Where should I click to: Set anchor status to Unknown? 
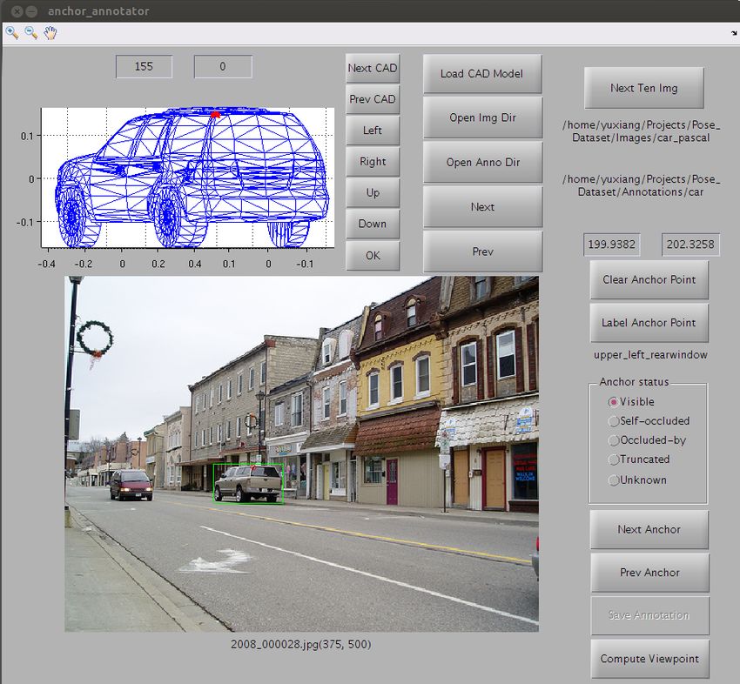[x=613, y=480]
